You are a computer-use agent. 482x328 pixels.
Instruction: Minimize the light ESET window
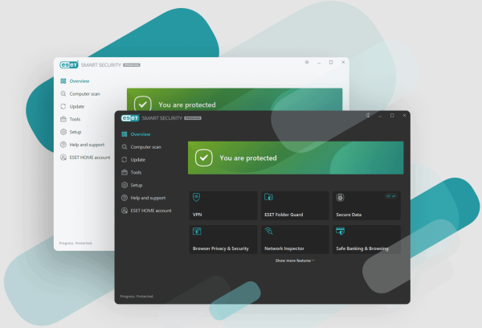(x=319, y=63)
